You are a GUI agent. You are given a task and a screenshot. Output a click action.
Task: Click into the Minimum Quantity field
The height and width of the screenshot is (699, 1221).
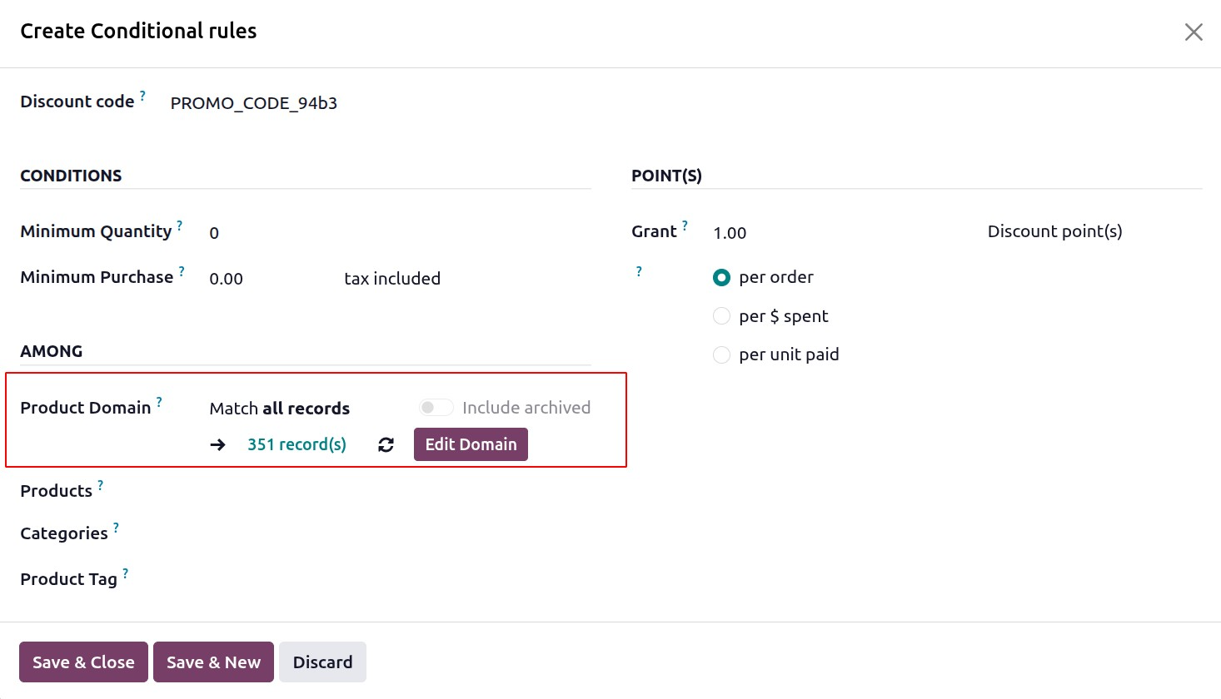[x=267, y=233]
